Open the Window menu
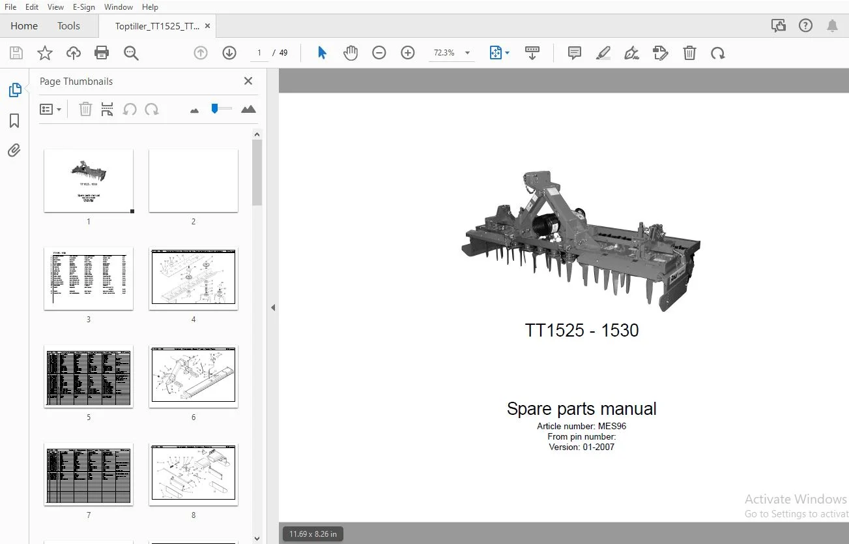 pyautogui.click(x=119, y=7)
